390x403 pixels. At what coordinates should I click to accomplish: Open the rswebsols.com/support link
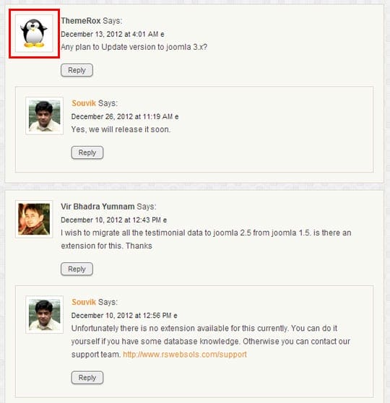pyautogui.click(x=185, y=355)
